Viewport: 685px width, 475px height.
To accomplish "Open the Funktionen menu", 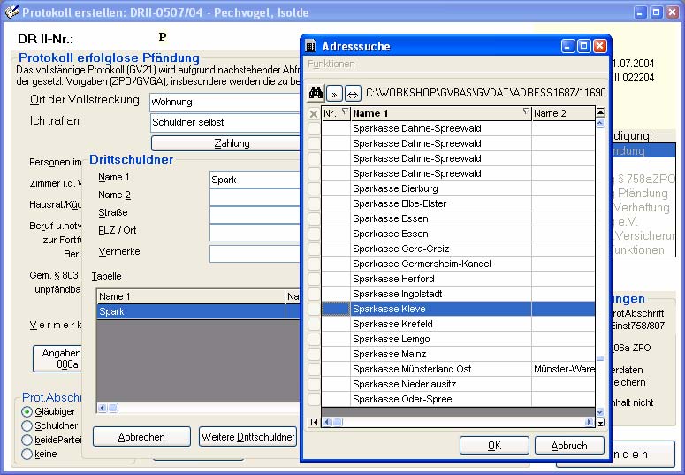I will [x=331, y=64].
